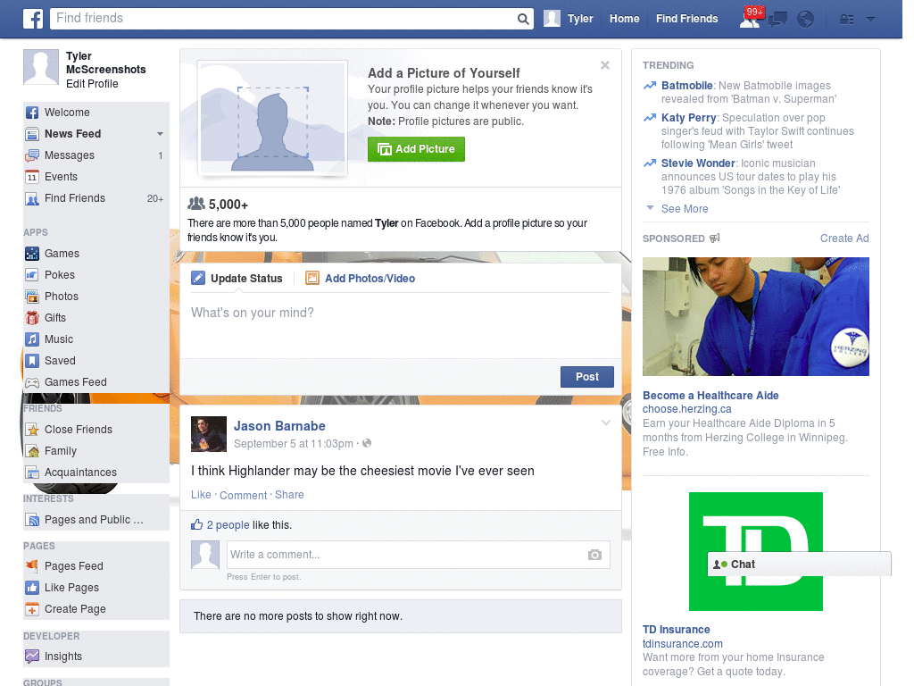This screenshot has height=686, width=914.
Task: Click the Herzing healthcare ad image
Action: coord(755,317)
